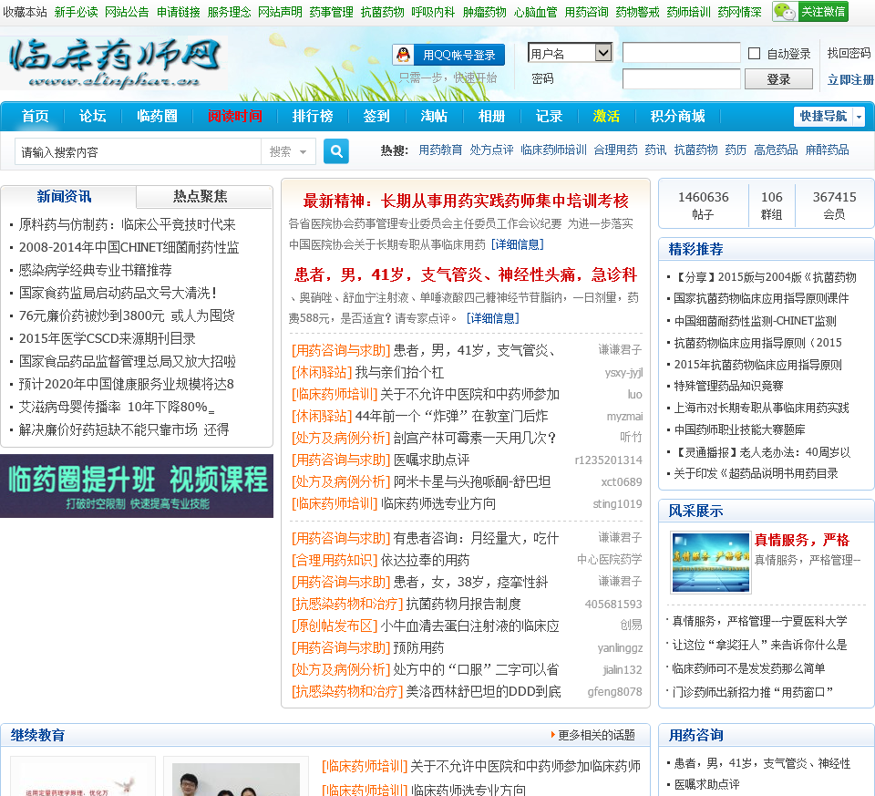The width and height of the screenshot is (875, 796).
Task: Open news item 原料药与仿制药：临床公平竞技时代来
Action: [x=127, y=224]
